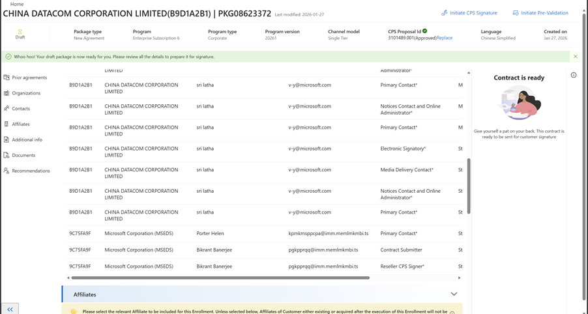Click sri latha in Electronic Signatory row
This screenshot has width=588, height=314.
[x=205, y=149]
